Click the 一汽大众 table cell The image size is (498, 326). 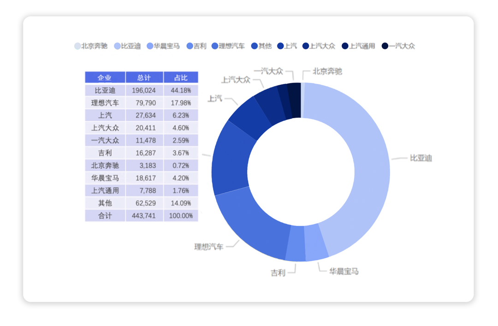point(105,141)
